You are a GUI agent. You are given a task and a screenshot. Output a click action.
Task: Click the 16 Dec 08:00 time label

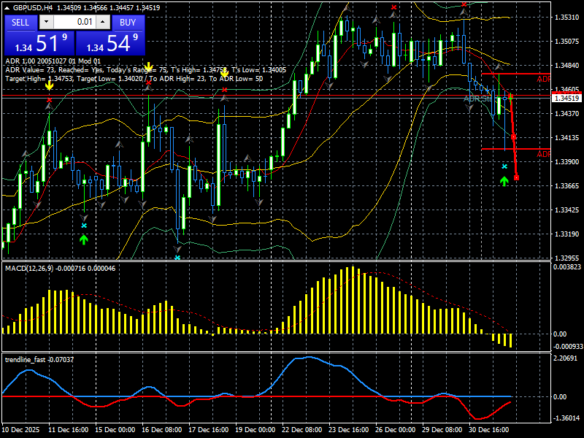(x=161, y=429)
